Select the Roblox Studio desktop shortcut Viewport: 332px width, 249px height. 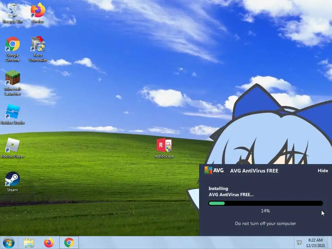point(13,114)
